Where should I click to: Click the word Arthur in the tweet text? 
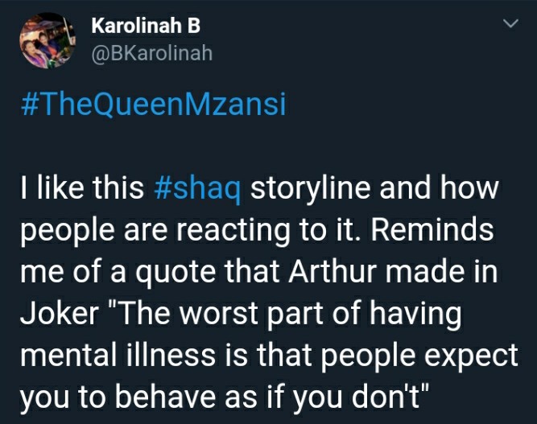click(333, 272)
